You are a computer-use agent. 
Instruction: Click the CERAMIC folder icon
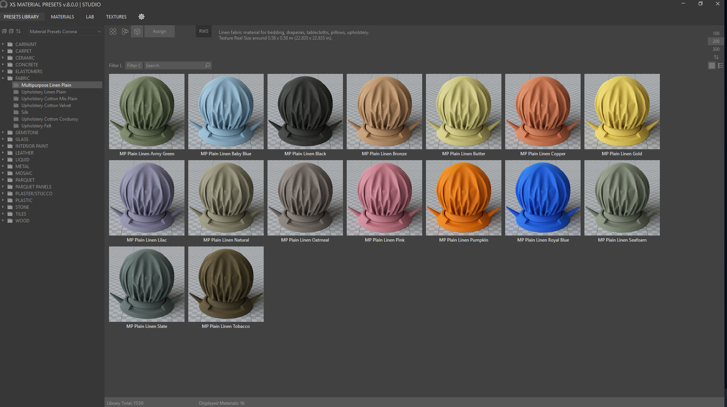(10, 58)
